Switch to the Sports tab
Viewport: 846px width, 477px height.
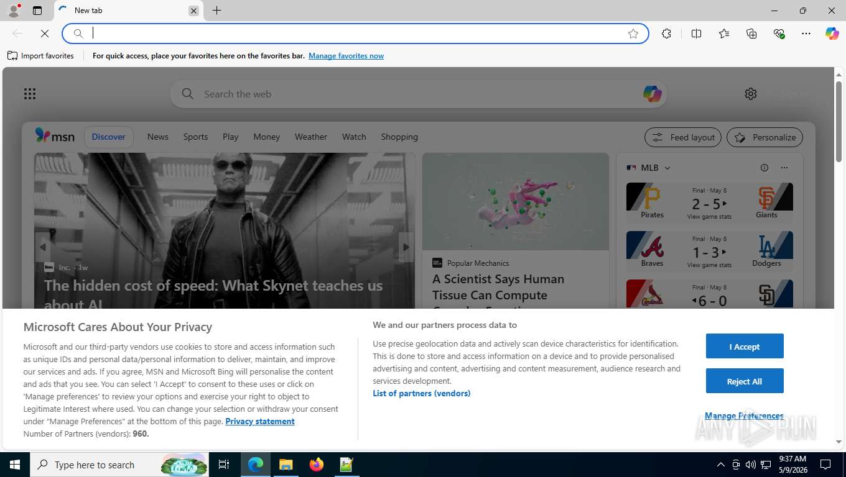click(195, 137)
